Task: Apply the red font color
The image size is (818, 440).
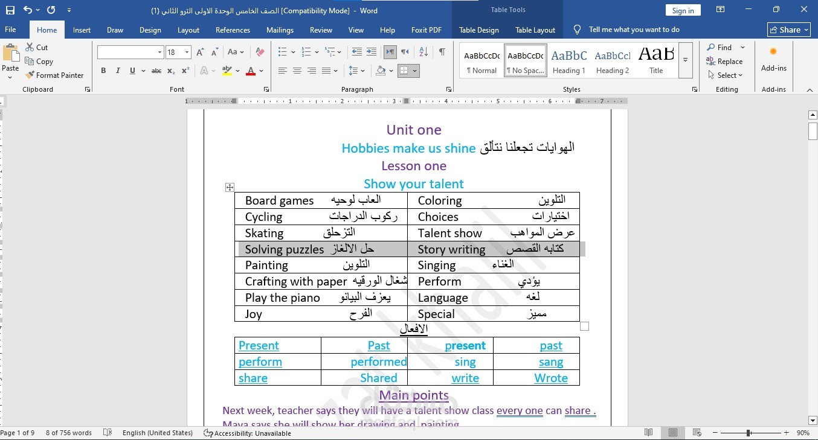Action: coord(251,71)
